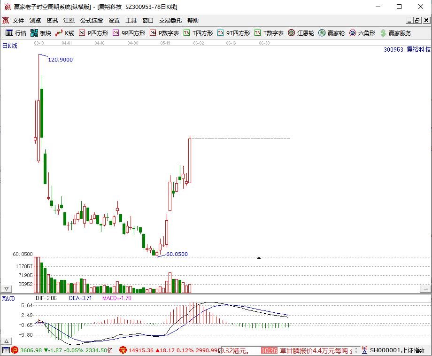
Task: Click the red 深 Shenzhen index icon
Action: point(123,350)
